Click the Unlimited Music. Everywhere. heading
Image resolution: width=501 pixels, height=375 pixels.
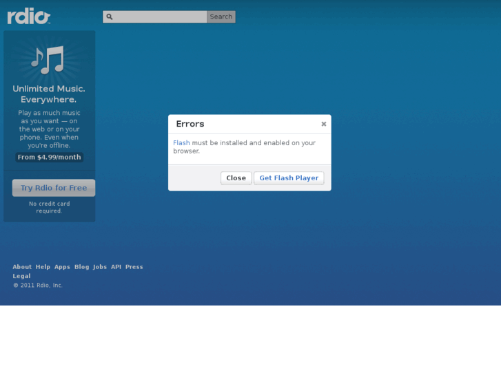point(48,94)
